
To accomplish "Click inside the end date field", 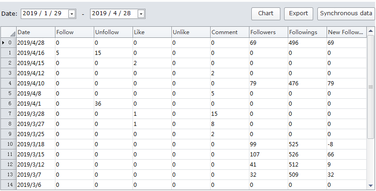I will pos(114,14).
